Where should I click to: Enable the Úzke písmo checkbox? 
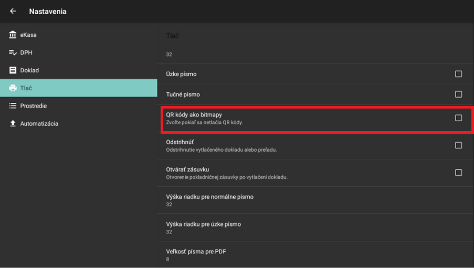tap(458, 74)
